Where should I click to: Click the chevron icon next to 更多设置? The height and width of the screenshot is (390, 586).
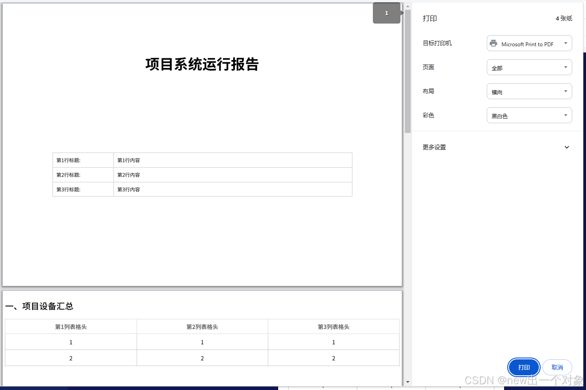(x=566, y=147)
